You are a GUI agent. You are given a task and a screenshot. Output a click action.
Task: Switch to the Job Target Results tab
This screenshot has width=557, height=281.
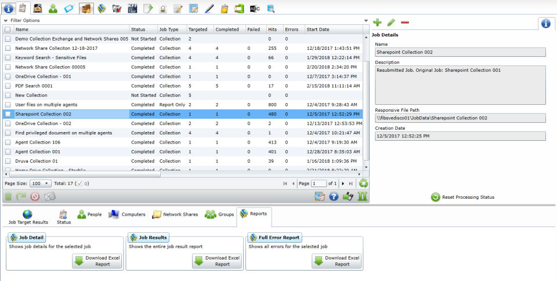click(28, 217)
